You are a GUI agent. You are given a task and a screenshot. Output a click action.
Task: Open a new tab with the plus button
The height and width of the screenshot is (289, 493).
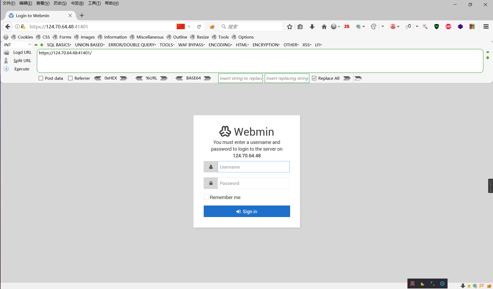(82, 16)
